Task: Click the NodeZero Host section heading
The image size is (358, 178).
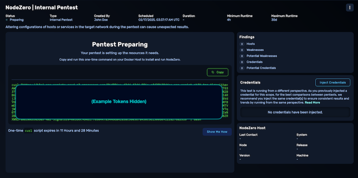Action: [x=252, y=128]
